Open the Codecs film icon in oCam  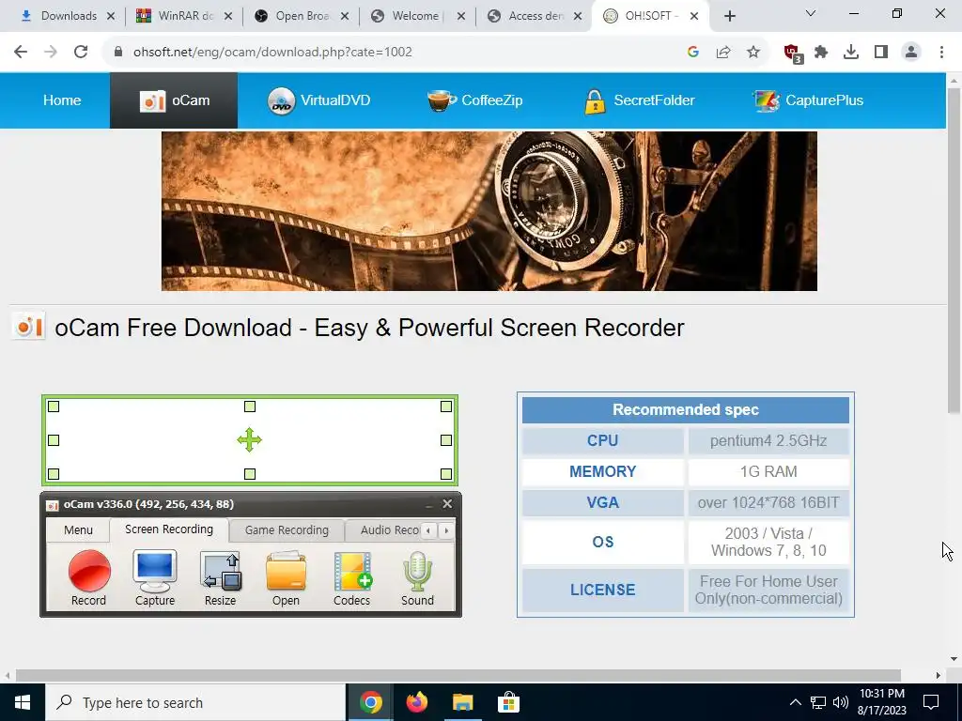click(352, 571)
